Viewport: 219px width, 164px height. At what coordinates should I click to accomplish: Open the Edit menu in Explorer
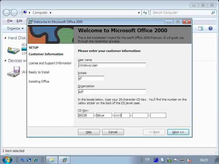click(x=19, y=21)
